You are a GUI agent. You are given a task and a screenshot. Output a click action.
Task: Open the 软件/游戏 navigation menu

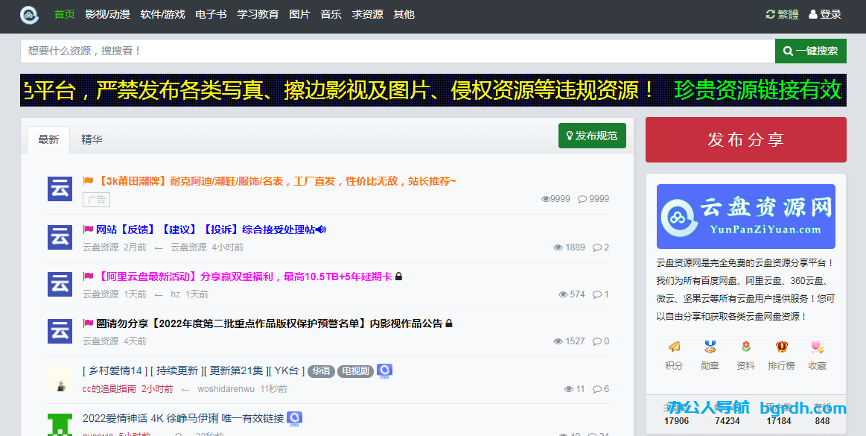tap(162, 15)
